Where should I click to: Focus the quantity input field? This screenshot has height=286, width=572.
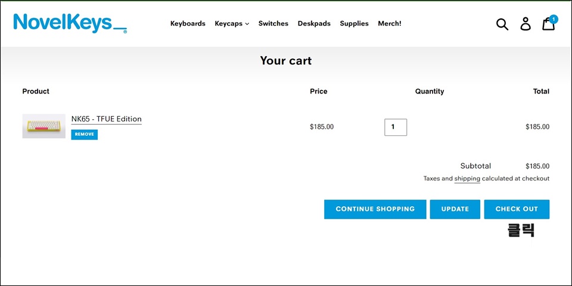(x=396, y=127)
